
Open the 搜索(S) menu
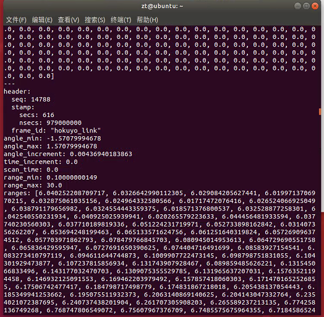95,20
